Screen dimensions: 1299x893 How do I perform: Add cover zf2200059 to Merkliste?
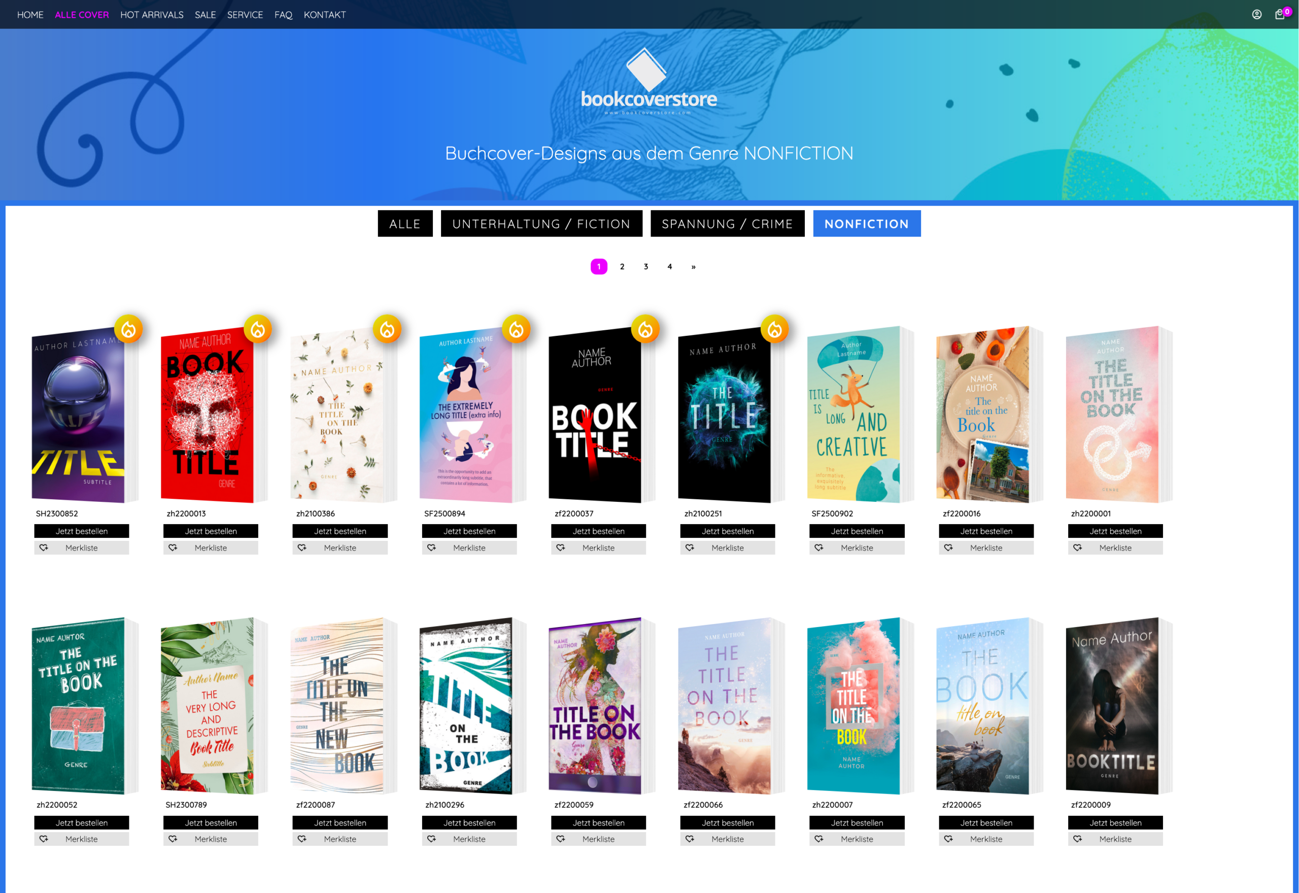598,839
